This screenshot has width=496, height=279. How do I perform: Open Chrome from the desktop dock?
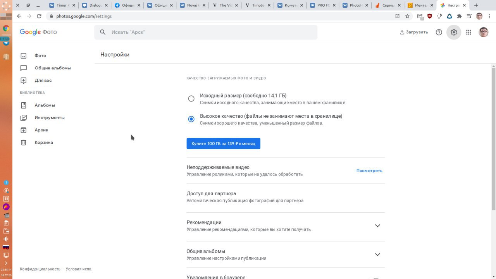click(6, 28)
